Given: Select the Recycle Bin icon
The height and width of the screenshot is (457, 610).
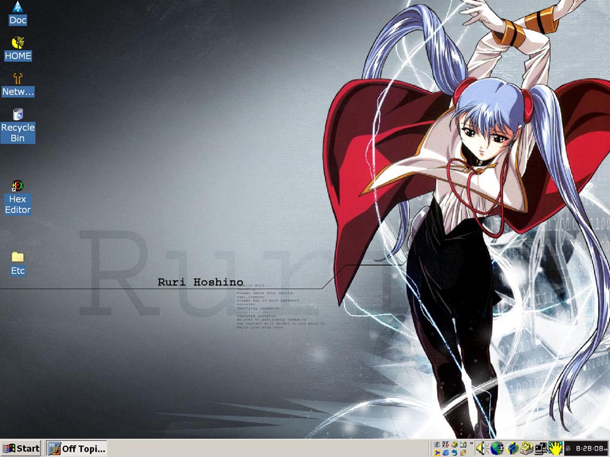Looking at the screenshot, I should 18,126.
